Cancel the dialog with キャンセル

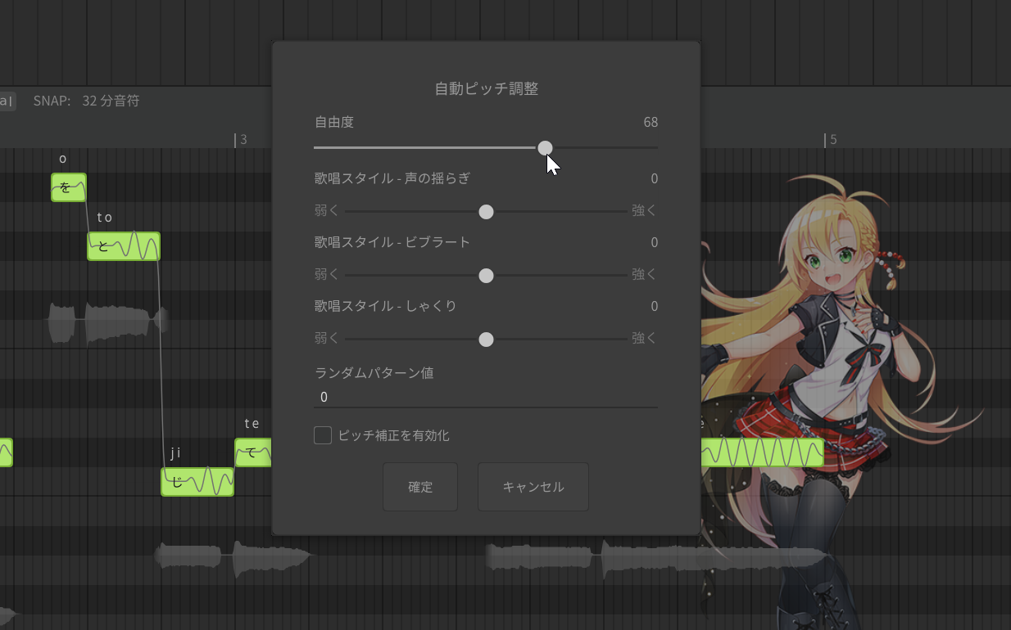(x=533, y=487)
